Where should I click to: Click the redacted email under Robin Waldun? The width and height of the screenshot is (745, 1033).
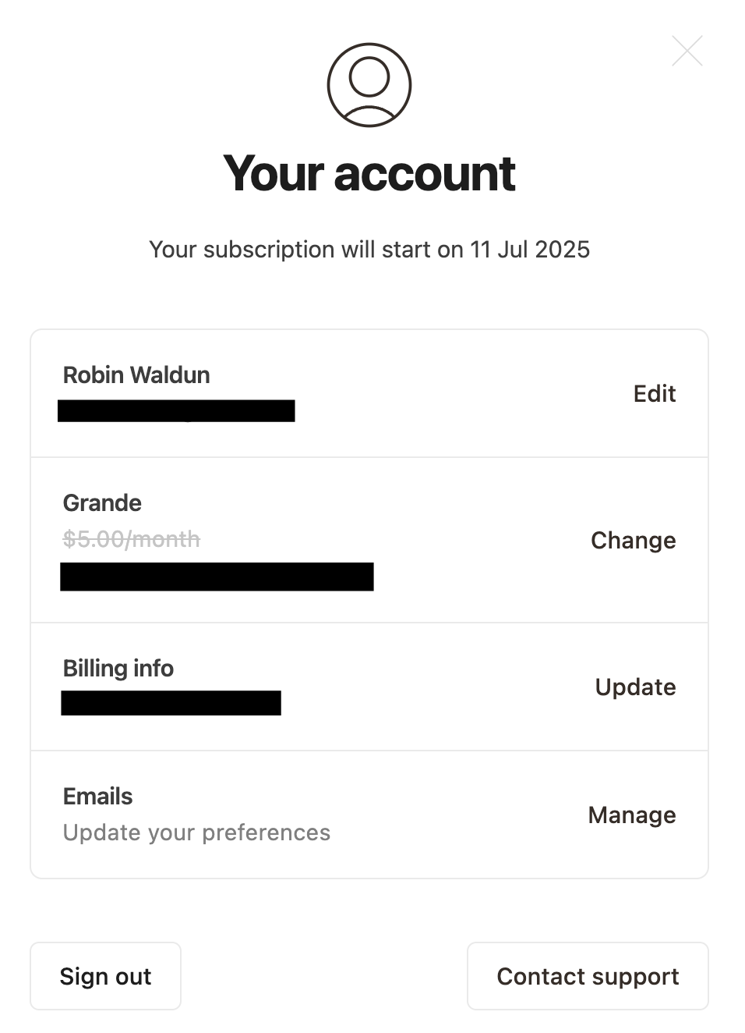(x=176, y=410)
